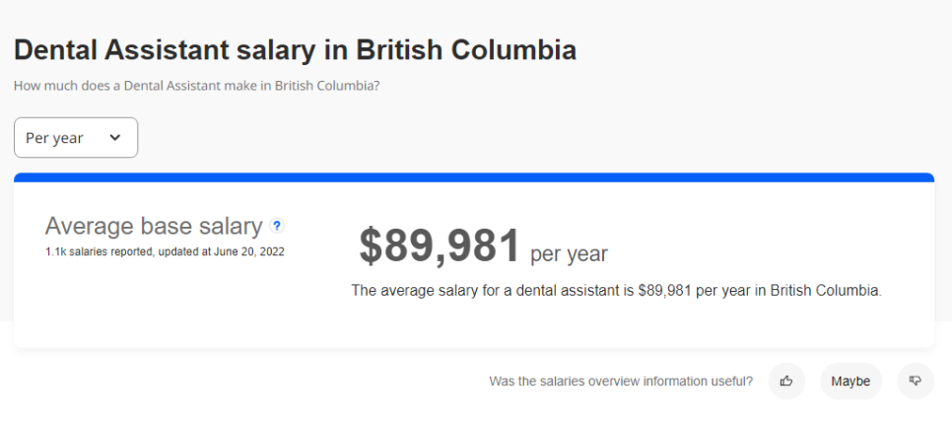Click the blue bar atop the salary card
The width and height of the screenshot is (952, 421).
pyautogui.click(x=474, y=178)
